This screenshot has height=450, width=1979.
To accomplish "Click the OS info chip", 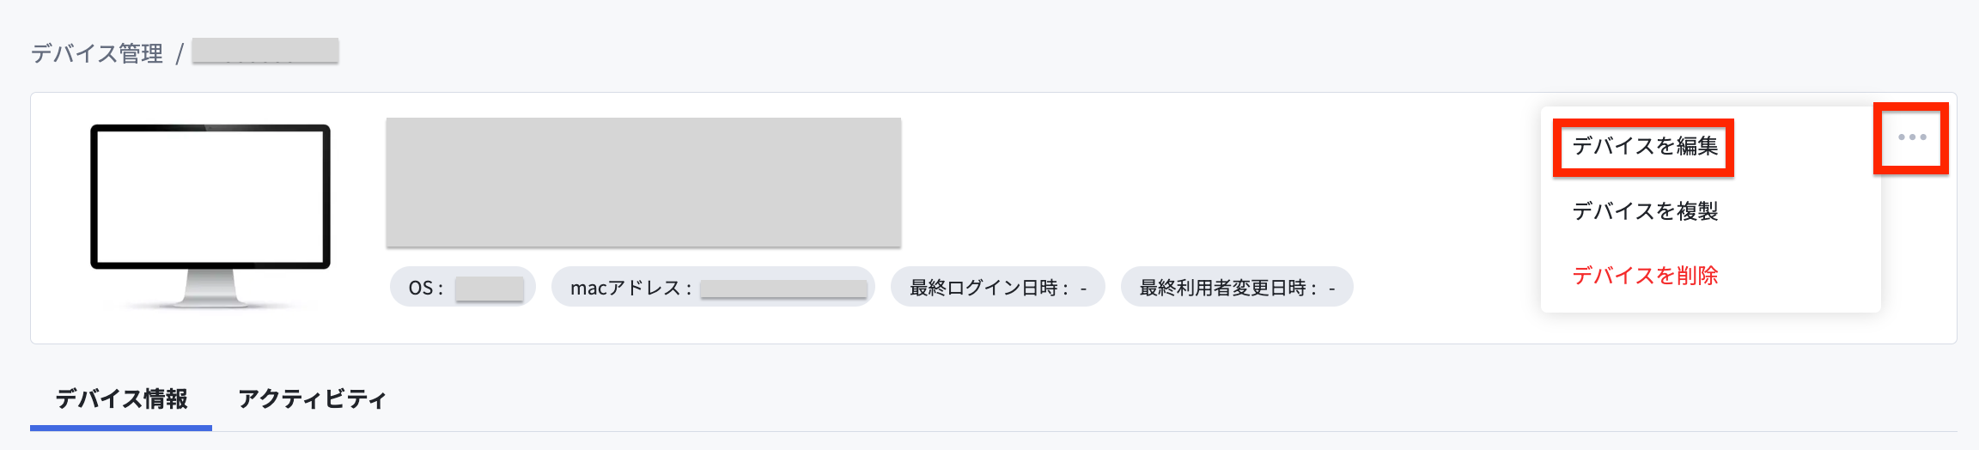I will click(463, 287).
